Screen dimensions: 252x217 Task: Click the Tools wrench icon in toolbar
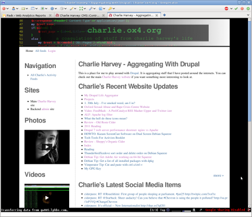point(91,9)
